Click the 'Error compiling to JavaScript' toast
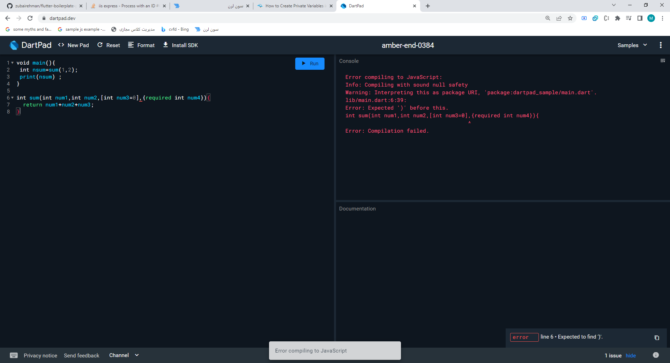Viewport: 670px width, 363px height. pyautogui.click(x=335, y=350)
